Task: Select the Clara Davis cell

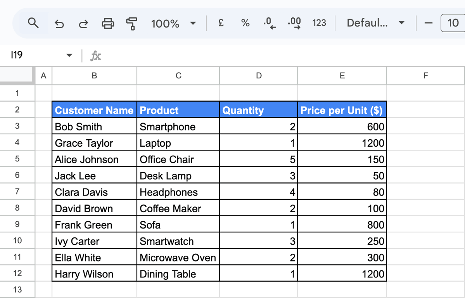Action: [94, 191]
